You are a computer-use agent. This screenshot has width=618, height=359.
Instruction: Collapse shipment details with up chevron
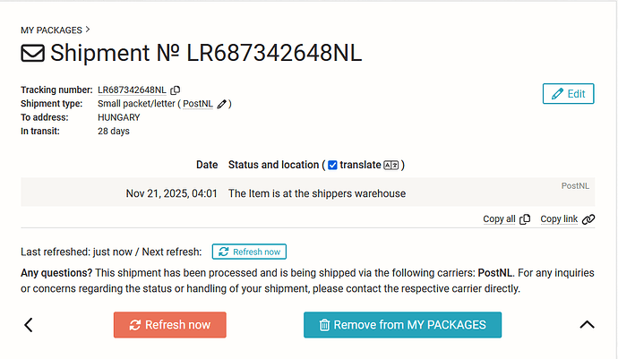coord(587,325)
